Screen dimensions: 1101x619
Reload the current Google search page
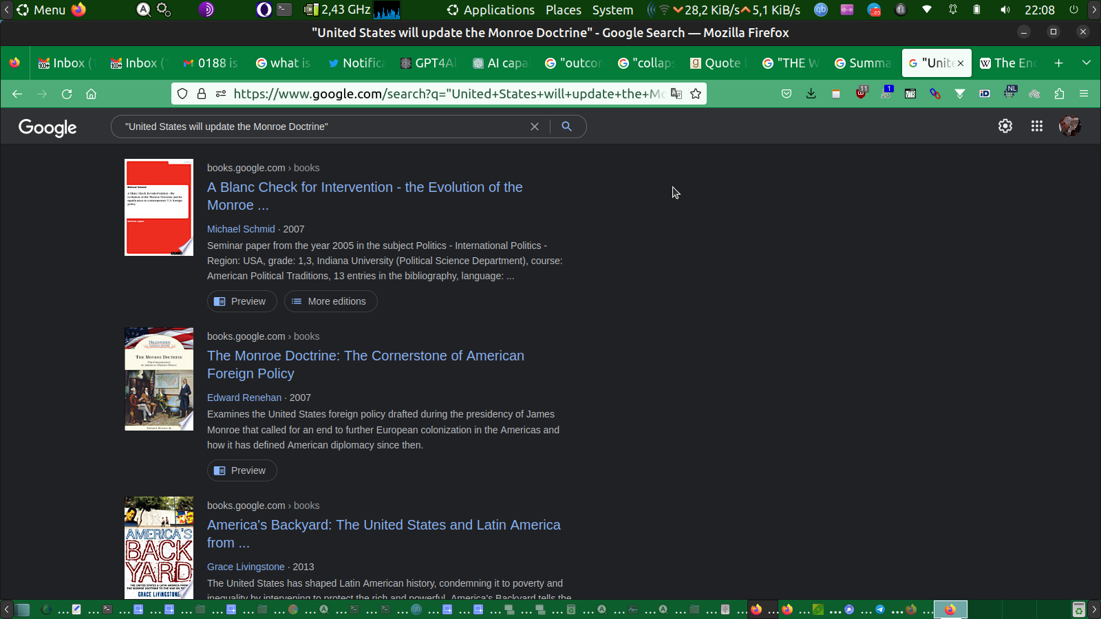[67, 94]
